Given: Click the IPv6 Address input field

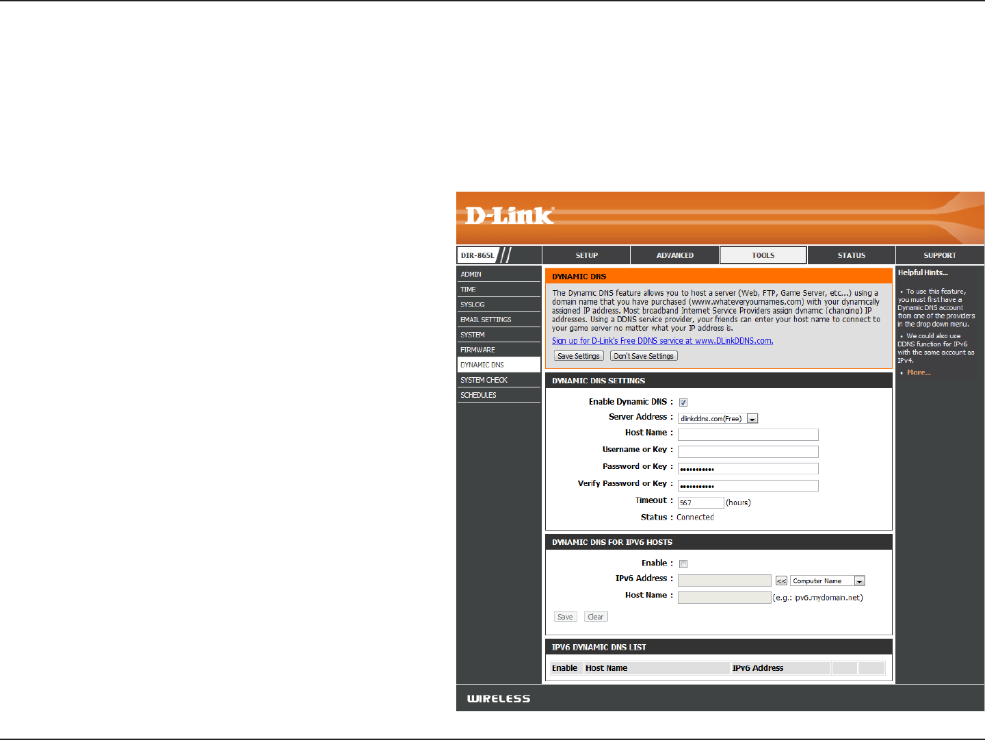Looking at the screenshot, I should point(724,580).
